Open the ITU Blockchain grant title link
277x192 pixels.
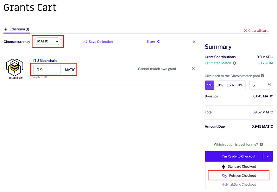point(45,61)
